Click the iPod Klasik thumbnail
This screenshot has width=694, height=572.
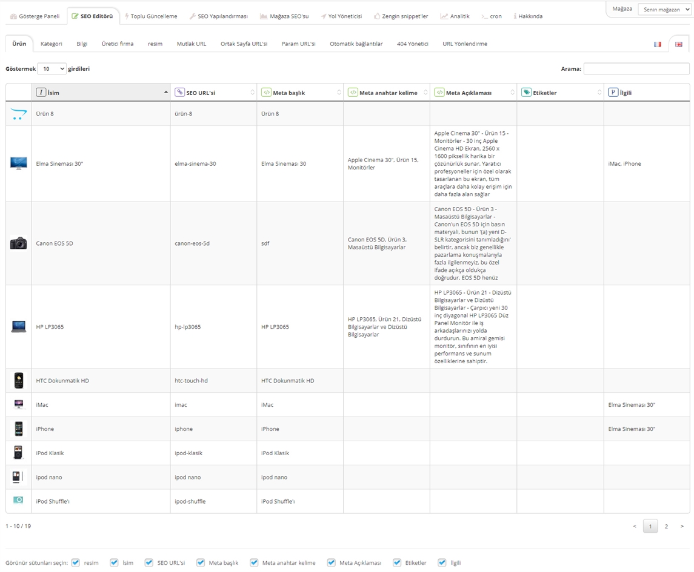click(x=18, y=453)
